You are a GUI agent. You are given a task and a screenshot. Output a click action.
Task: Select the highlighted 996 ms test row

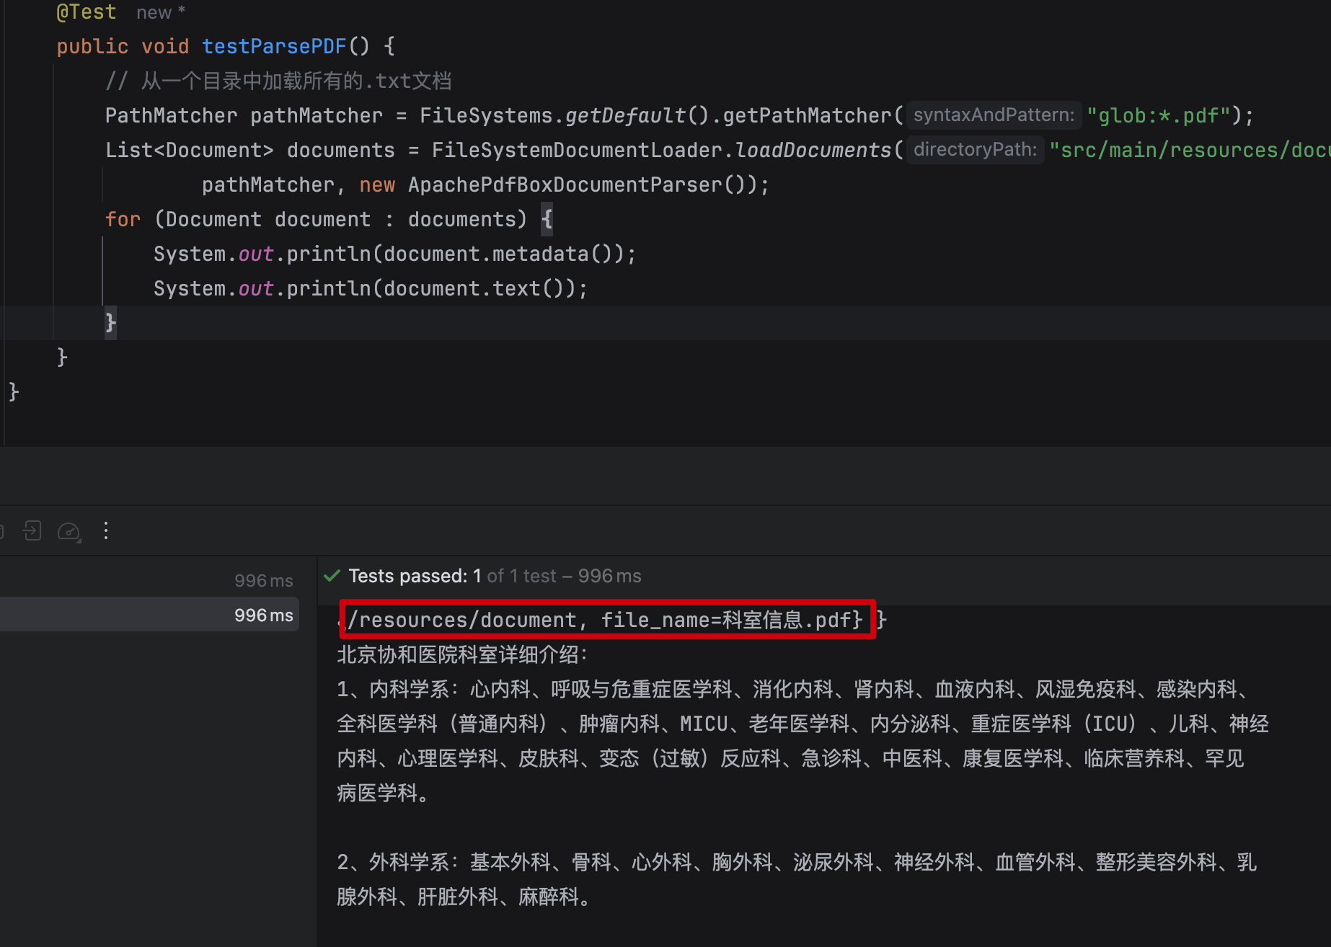click(149, 615)
